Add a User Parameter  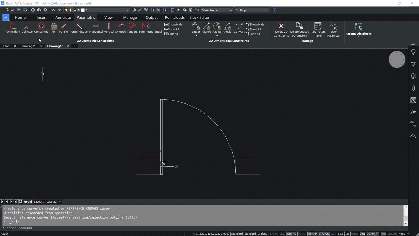(334, 30)
